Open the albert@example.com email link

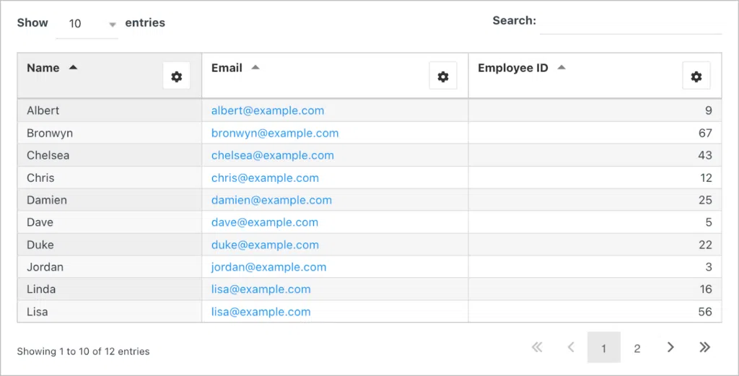267,110
